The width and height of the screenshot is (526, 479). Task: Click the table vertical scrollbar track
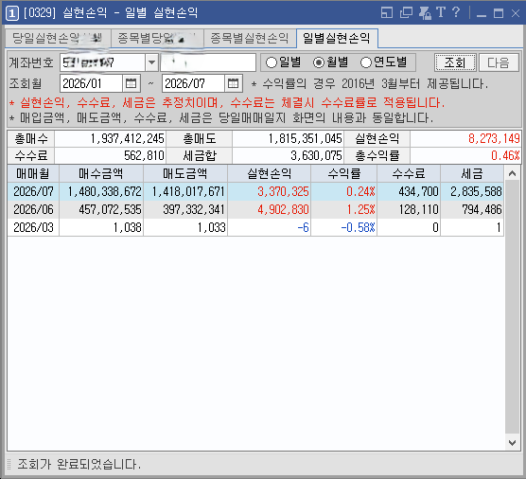pyautogui.click(x=512, y=307)
